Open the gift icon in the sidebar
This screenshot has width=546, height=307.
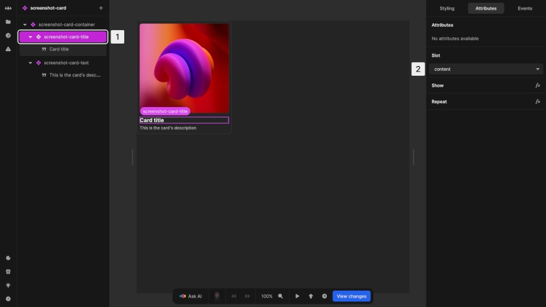pos(8,272)
